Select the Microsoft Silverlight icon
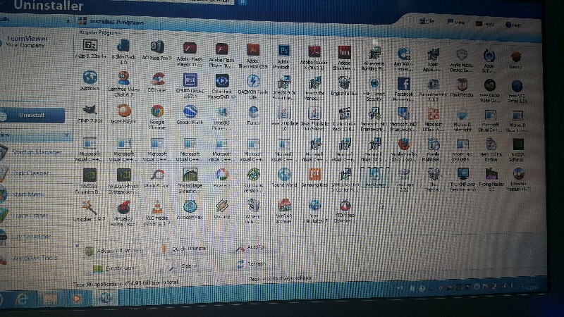The width and height of the screenshot is (564, 317). pos(462,115)
